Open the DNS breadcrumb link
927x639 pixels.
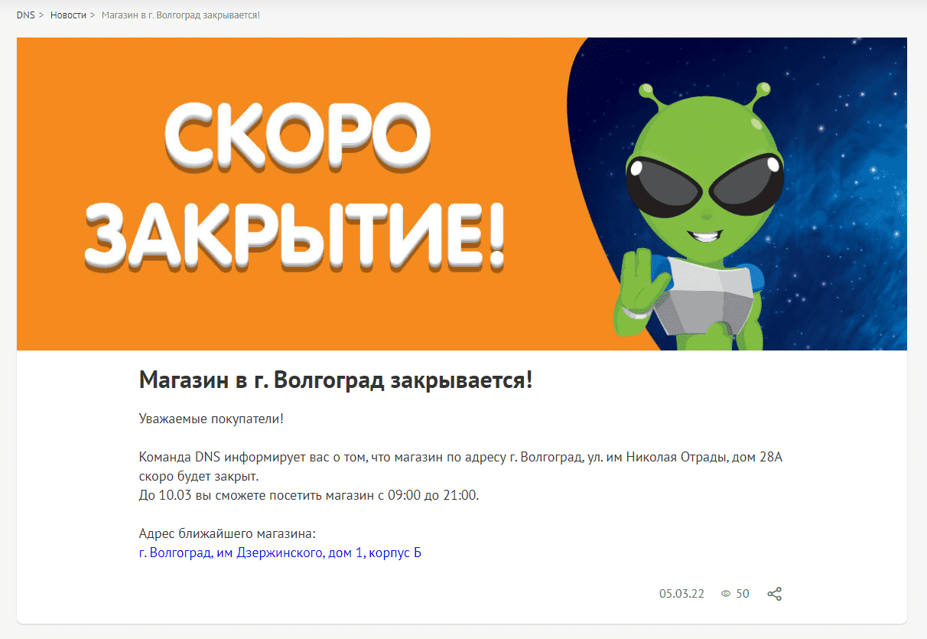26,15
